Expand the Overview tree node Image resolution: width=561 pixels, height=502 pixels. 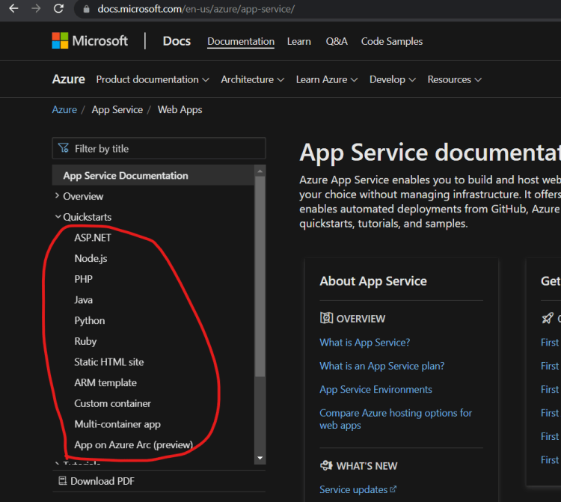coord(58,196)
